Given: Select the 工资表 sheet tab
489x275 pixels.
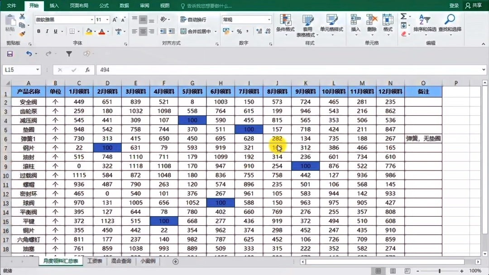Looking at the screenshot, I should (x=95, y=261).
